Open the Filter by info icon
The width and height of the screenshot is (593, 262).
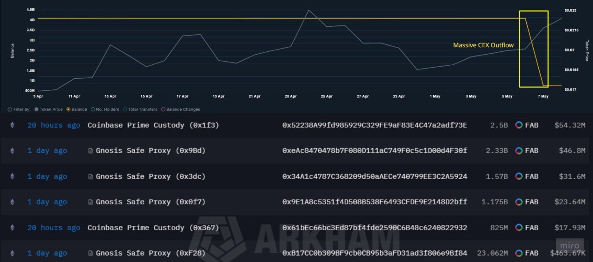[x=10, y=110]
